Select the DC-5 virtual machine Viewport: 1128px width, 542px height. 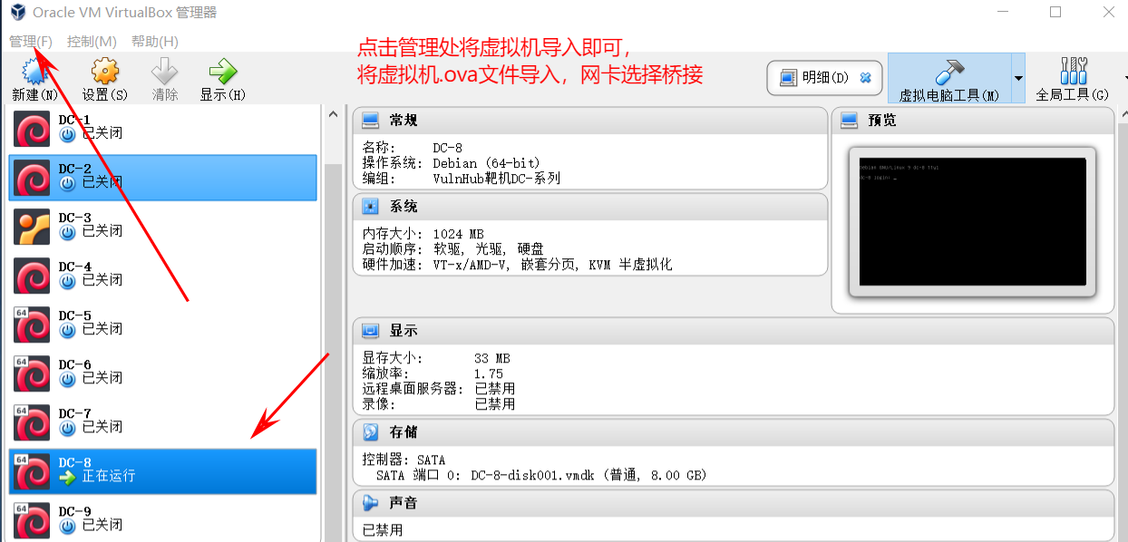click(163, 324)
